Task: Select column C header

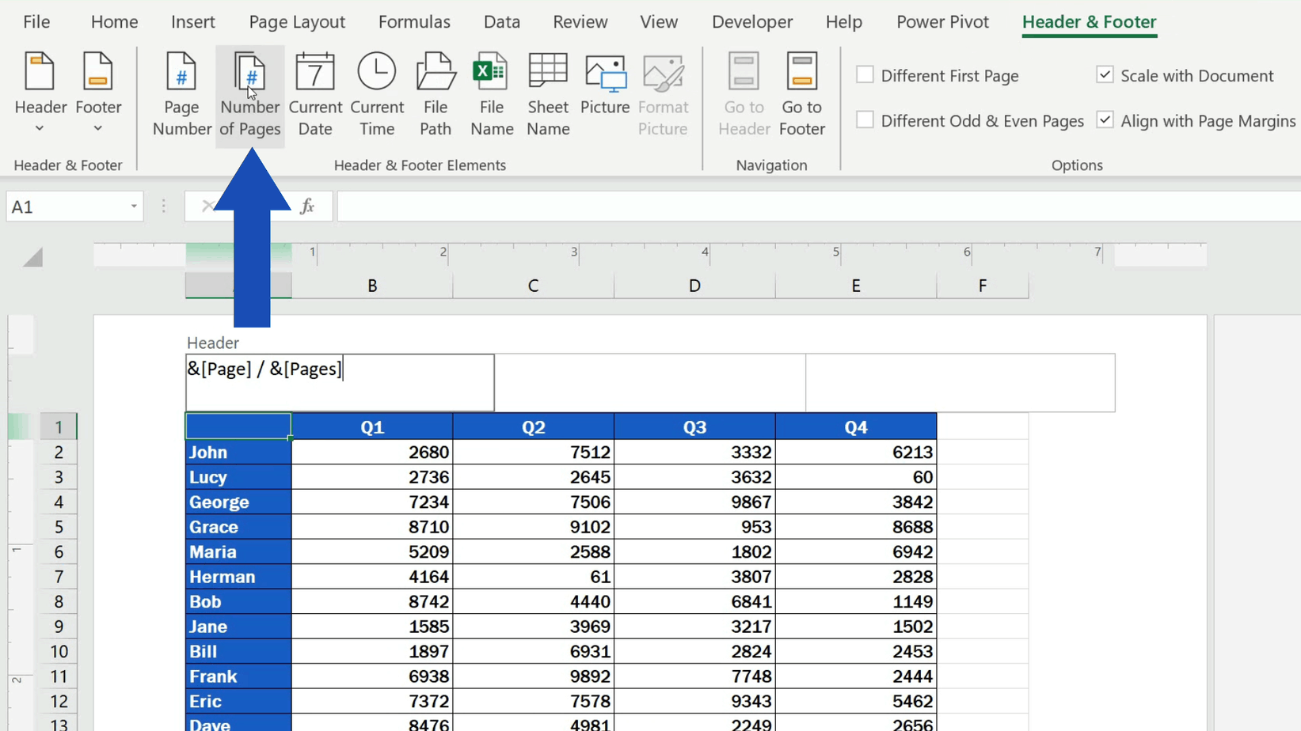Action: [534, 286]
